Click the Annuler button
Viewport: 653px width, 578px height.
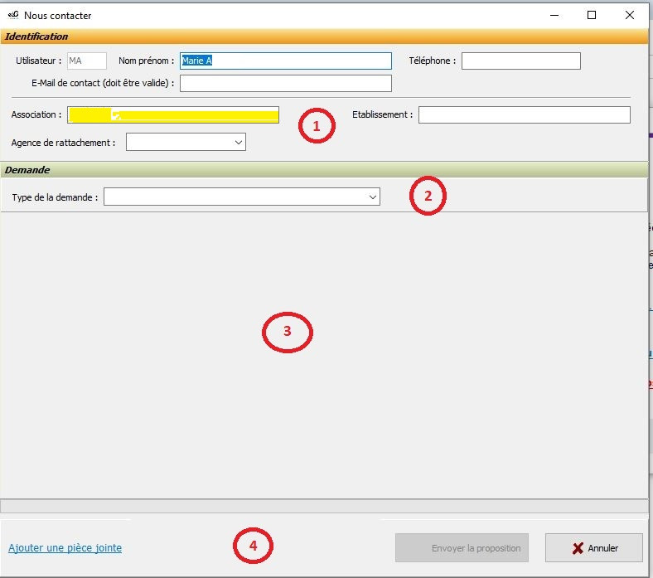click(x=593, y=548)
